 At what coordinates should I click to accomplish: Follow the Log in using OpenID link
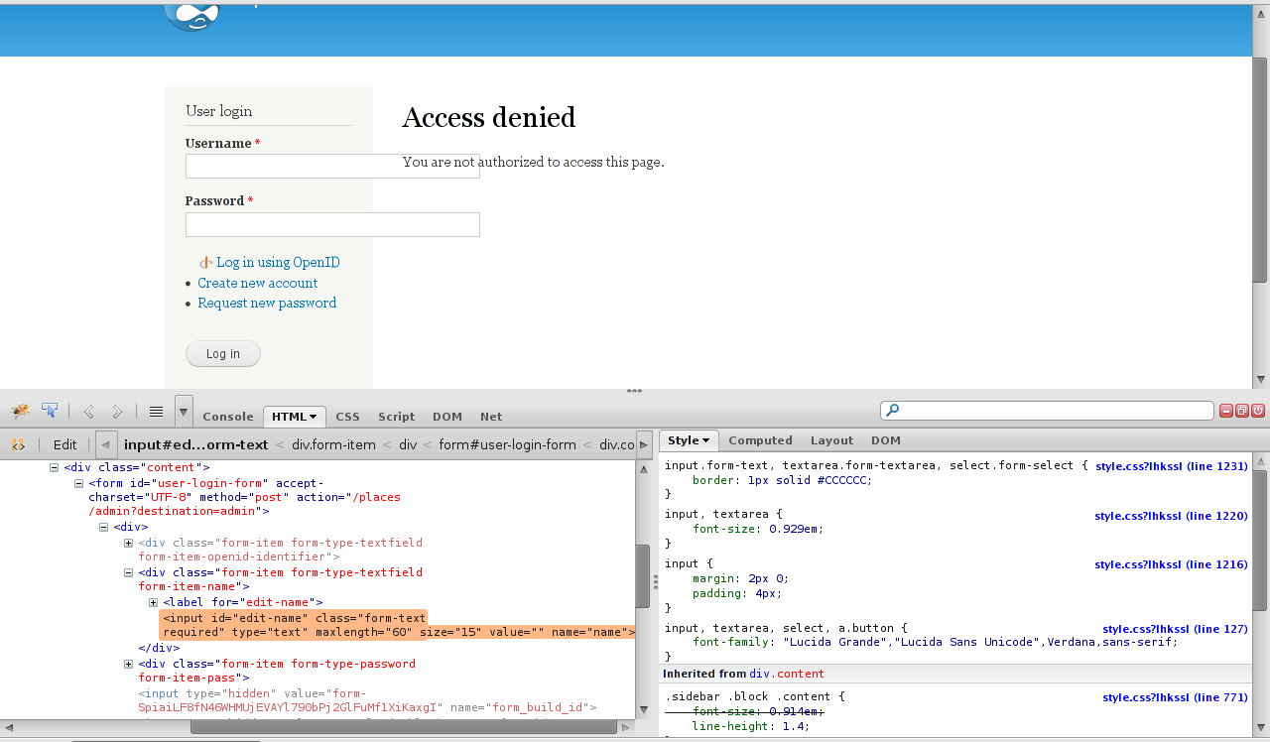(278, 263)
